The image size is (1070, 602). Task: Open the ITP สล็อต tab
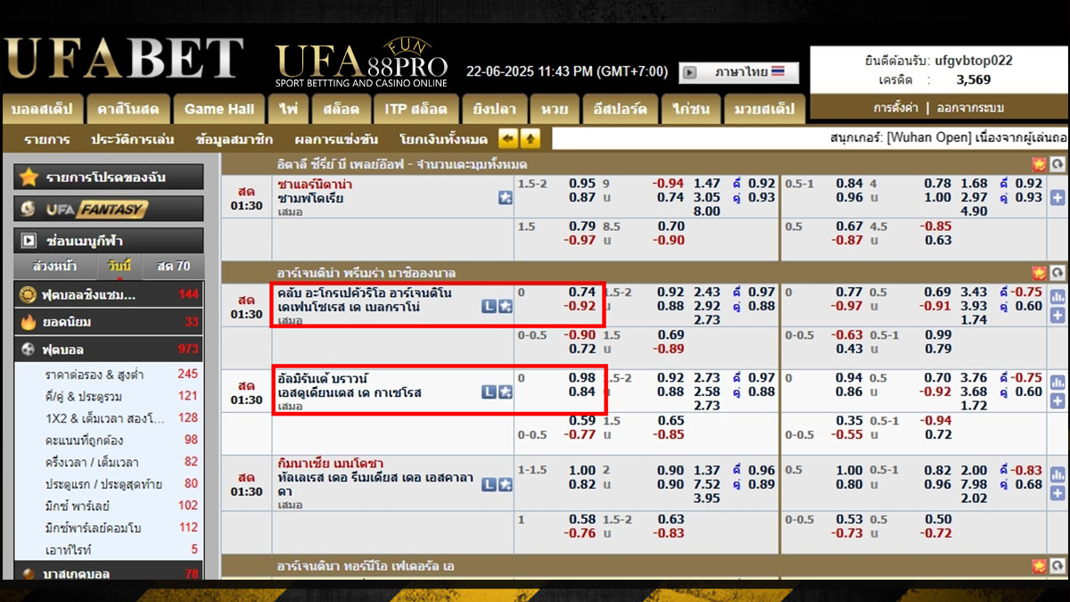[x=416, y=109]
